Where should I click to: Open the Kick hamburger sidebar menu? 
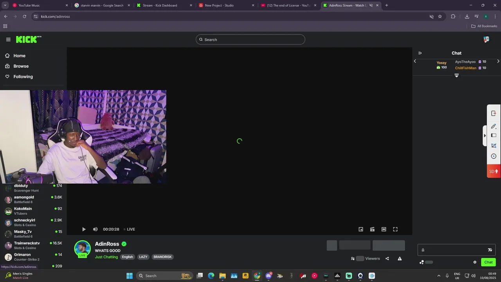(8, 40)
